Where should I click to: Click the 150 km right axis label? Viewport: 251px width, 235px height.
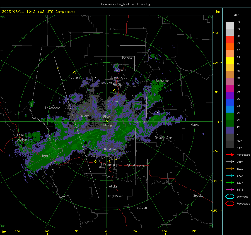[215, 33]
